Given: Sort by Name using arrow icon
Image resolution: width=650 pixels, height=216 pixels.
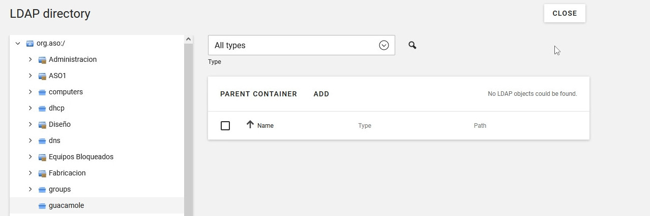Looking at the screenshot, I should click(250, 125).
